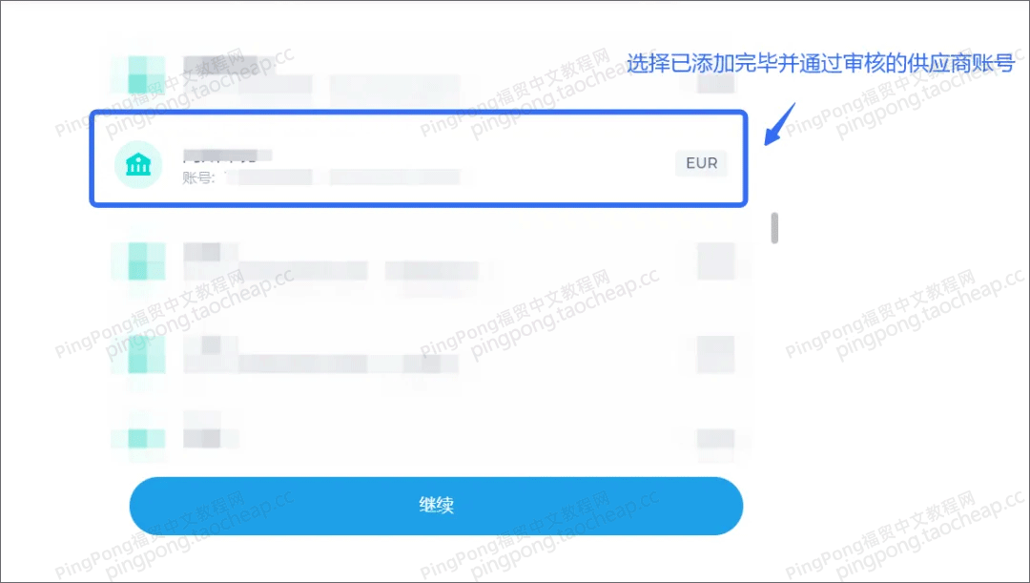The width and height of the screenshot is (1030, 583).
Task: Click the blurred icon of the bottom account row
Action: pyautogui.click(x=138, y=436)
